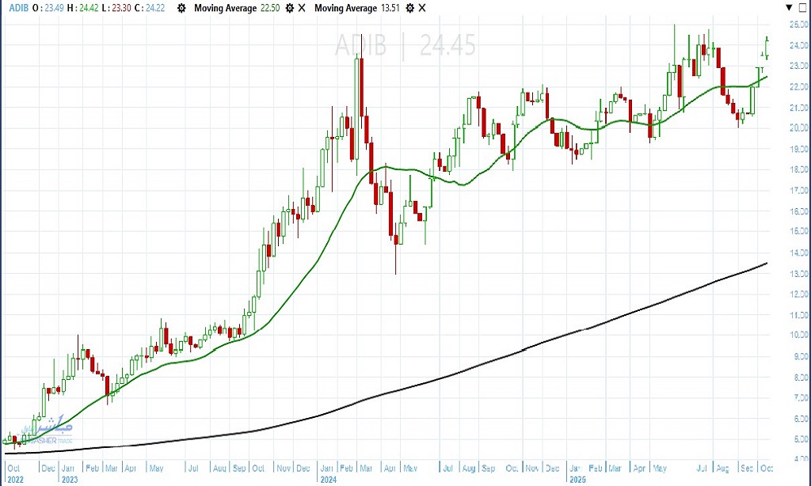Open settings gear for ADIB price series
The image size is (811, 486).
pos(181,8)
